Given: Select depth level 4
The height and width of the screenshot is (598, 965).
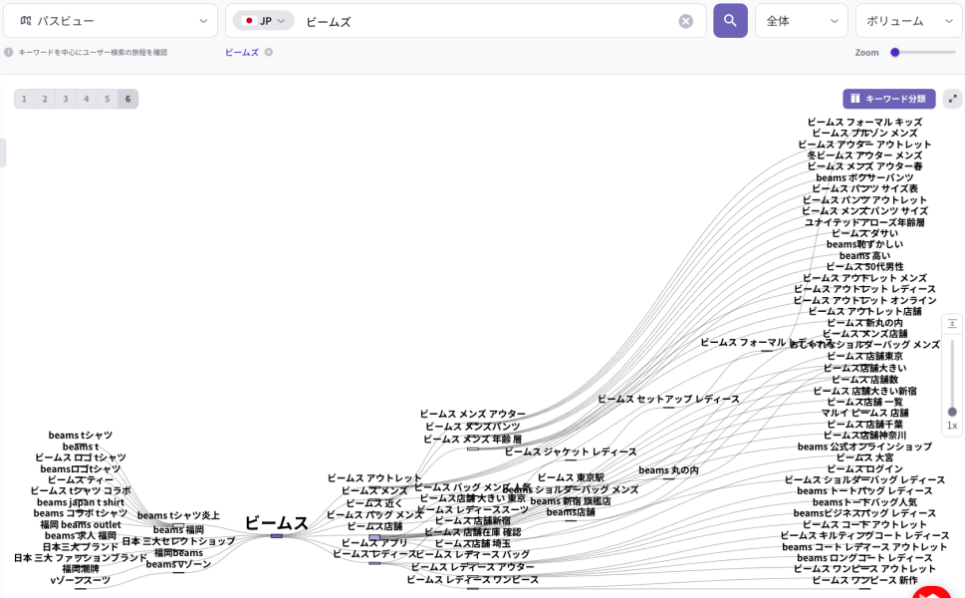Looking at the screenshot, I should click(87, 99).
